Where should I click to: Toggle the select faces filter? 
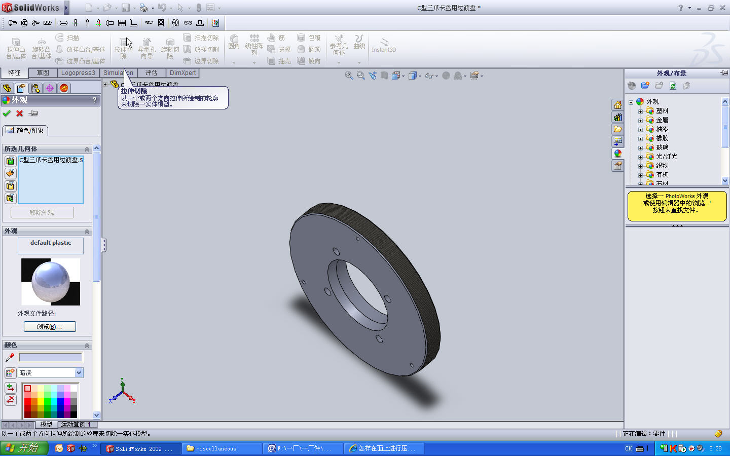pos(10,173)
